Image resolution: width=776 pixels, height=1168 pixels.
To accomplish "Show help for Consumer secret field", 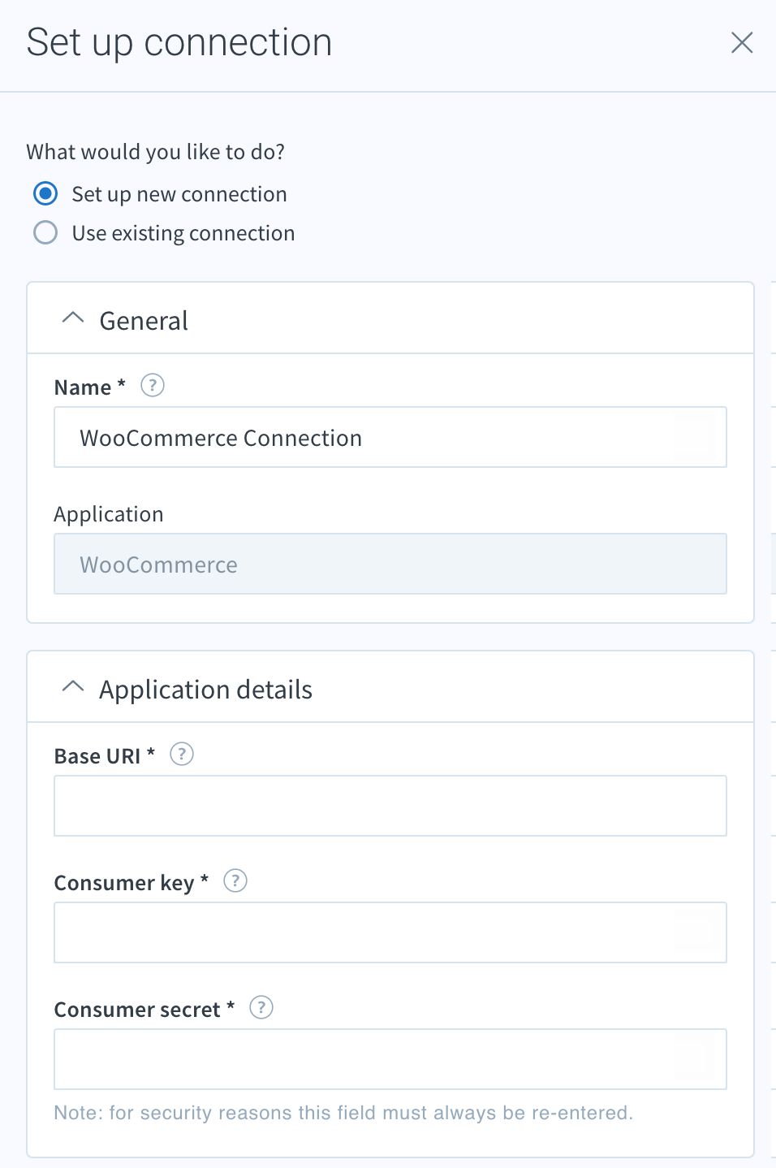I will pyautogui.click(x=261, y=1007).
